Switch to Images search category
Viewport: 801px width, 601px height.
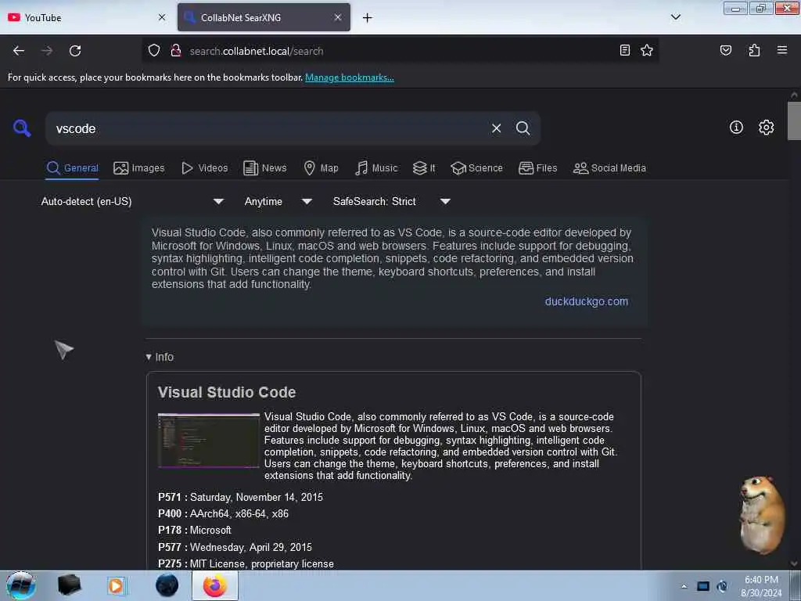pyautogui.click(x=139, y=168)
